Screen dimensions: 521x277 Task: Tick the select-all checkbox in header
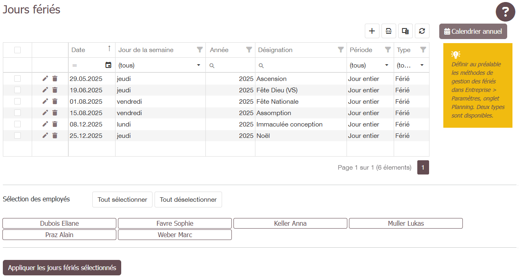click(17, 50)
